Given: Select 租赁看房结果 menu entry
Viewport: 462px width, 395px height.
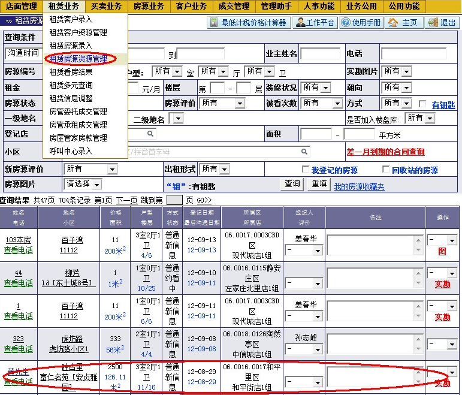Looking at the screenshot, I should click(71, 72).
